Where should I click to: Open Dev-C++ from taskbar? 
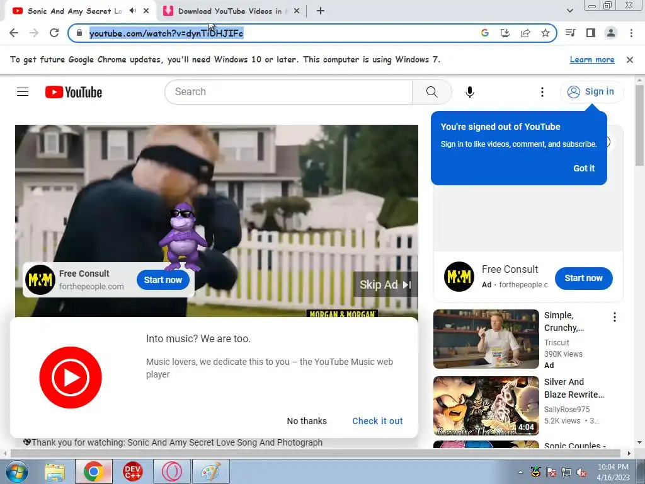(x=133, y=471)
